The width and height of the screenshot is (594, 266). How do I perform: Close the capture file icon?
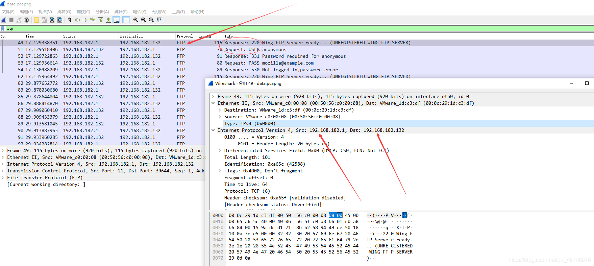(x=52, y=20)
